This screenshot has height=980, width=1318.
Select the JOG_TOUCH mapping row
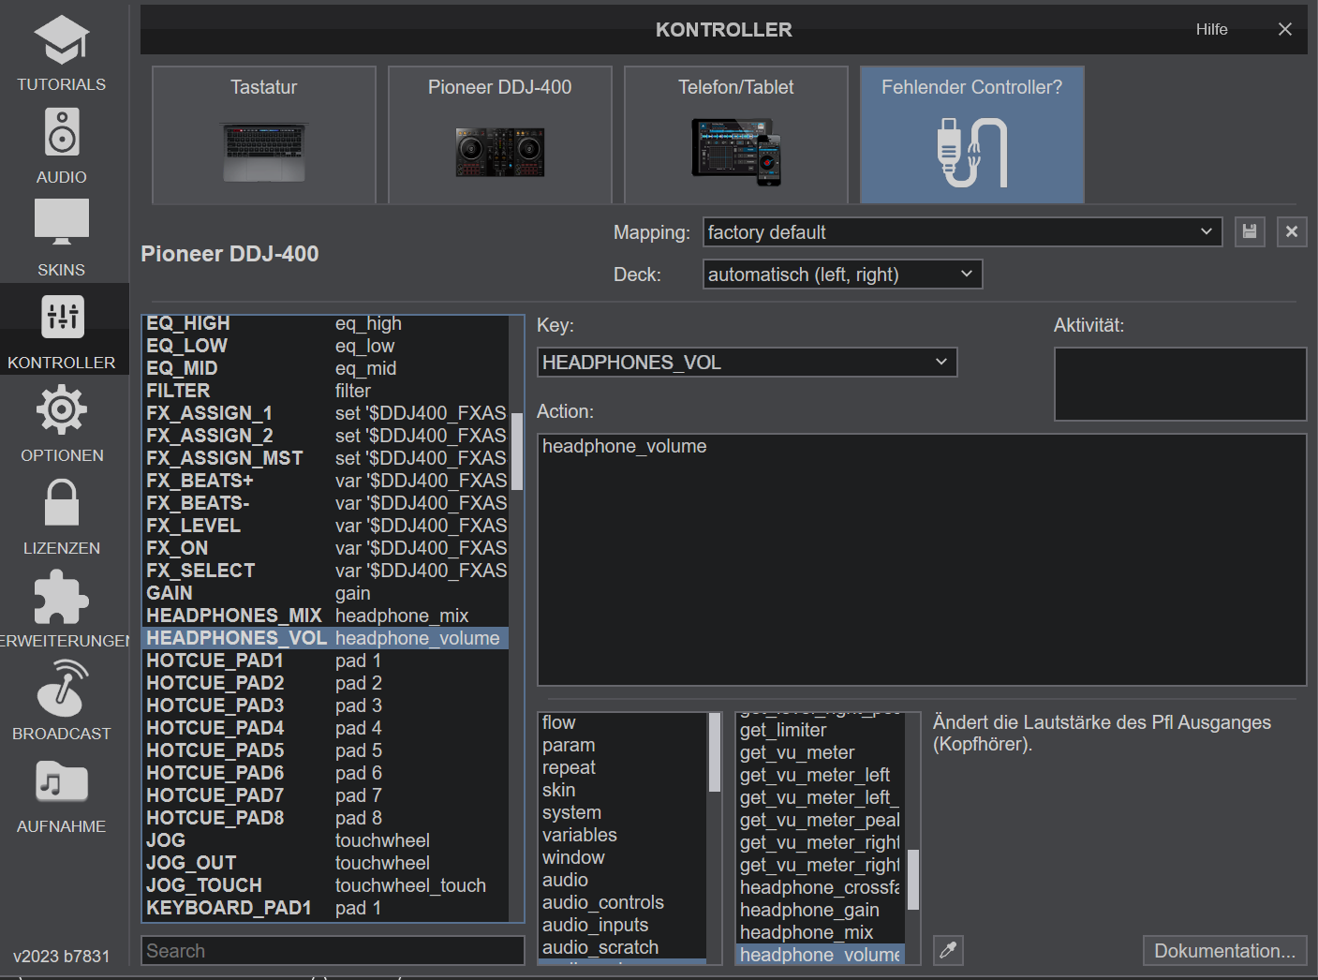click(x=326, y=885)
